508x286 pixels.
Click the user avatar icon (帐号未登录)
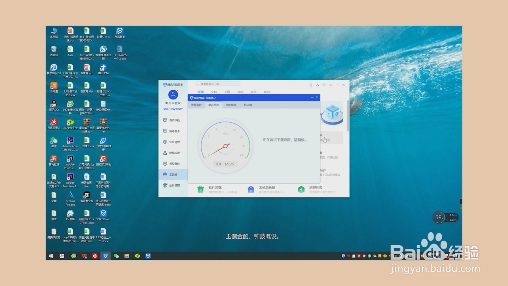pyautogui.click(x=173, y=95)
